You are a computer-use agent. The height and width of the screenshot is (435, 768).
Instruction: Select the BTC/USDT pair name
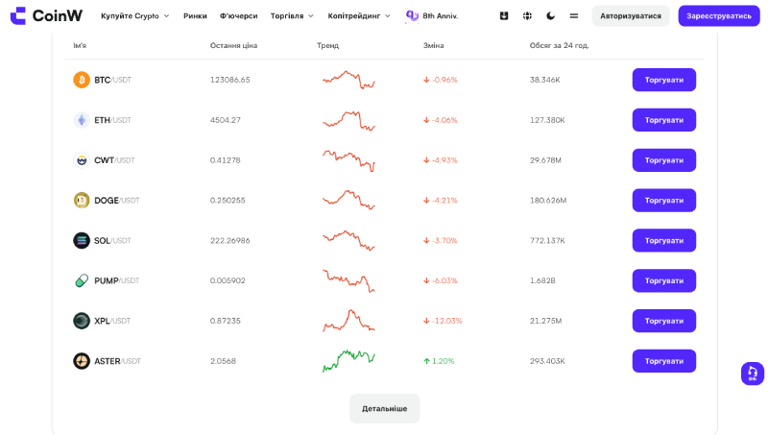(112, 80)
